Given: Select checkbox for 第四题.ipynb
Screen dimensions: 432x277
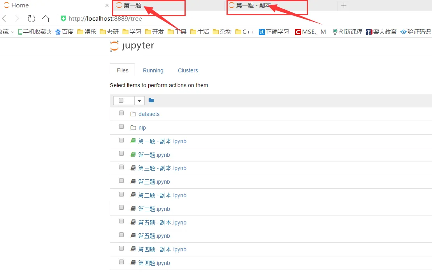Looking at the screenshot, I should tap(121, 262).
